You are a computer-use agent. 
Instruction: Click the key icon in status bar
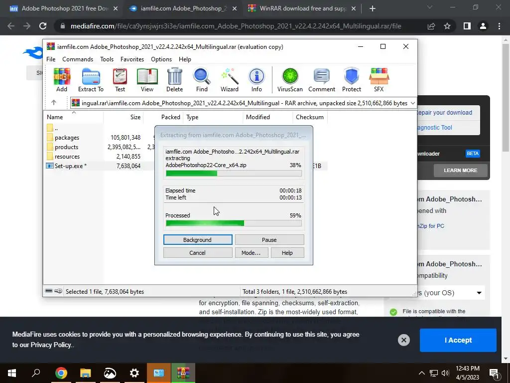58,291
